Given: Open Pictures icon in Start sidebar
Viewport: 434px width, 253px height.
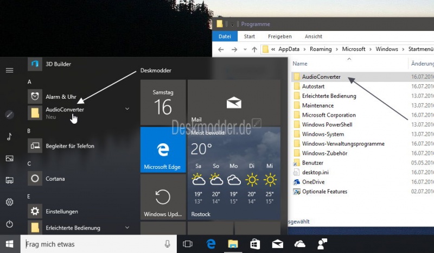Looking at the screenshot, I should point(9,158).
